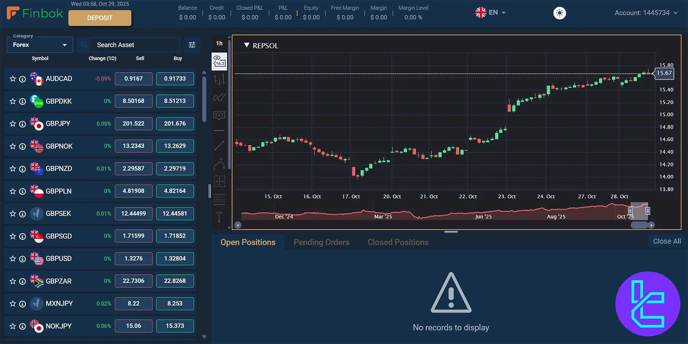
Task: Click the DEPOSIT button
Action: coord(100,18)
